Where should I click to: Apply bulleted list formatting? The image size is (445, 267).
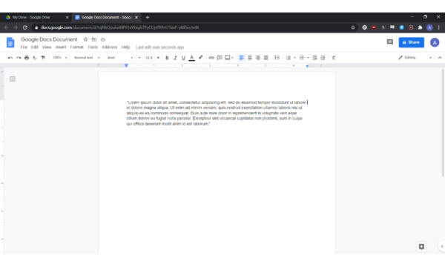click(x=302, y=58)
